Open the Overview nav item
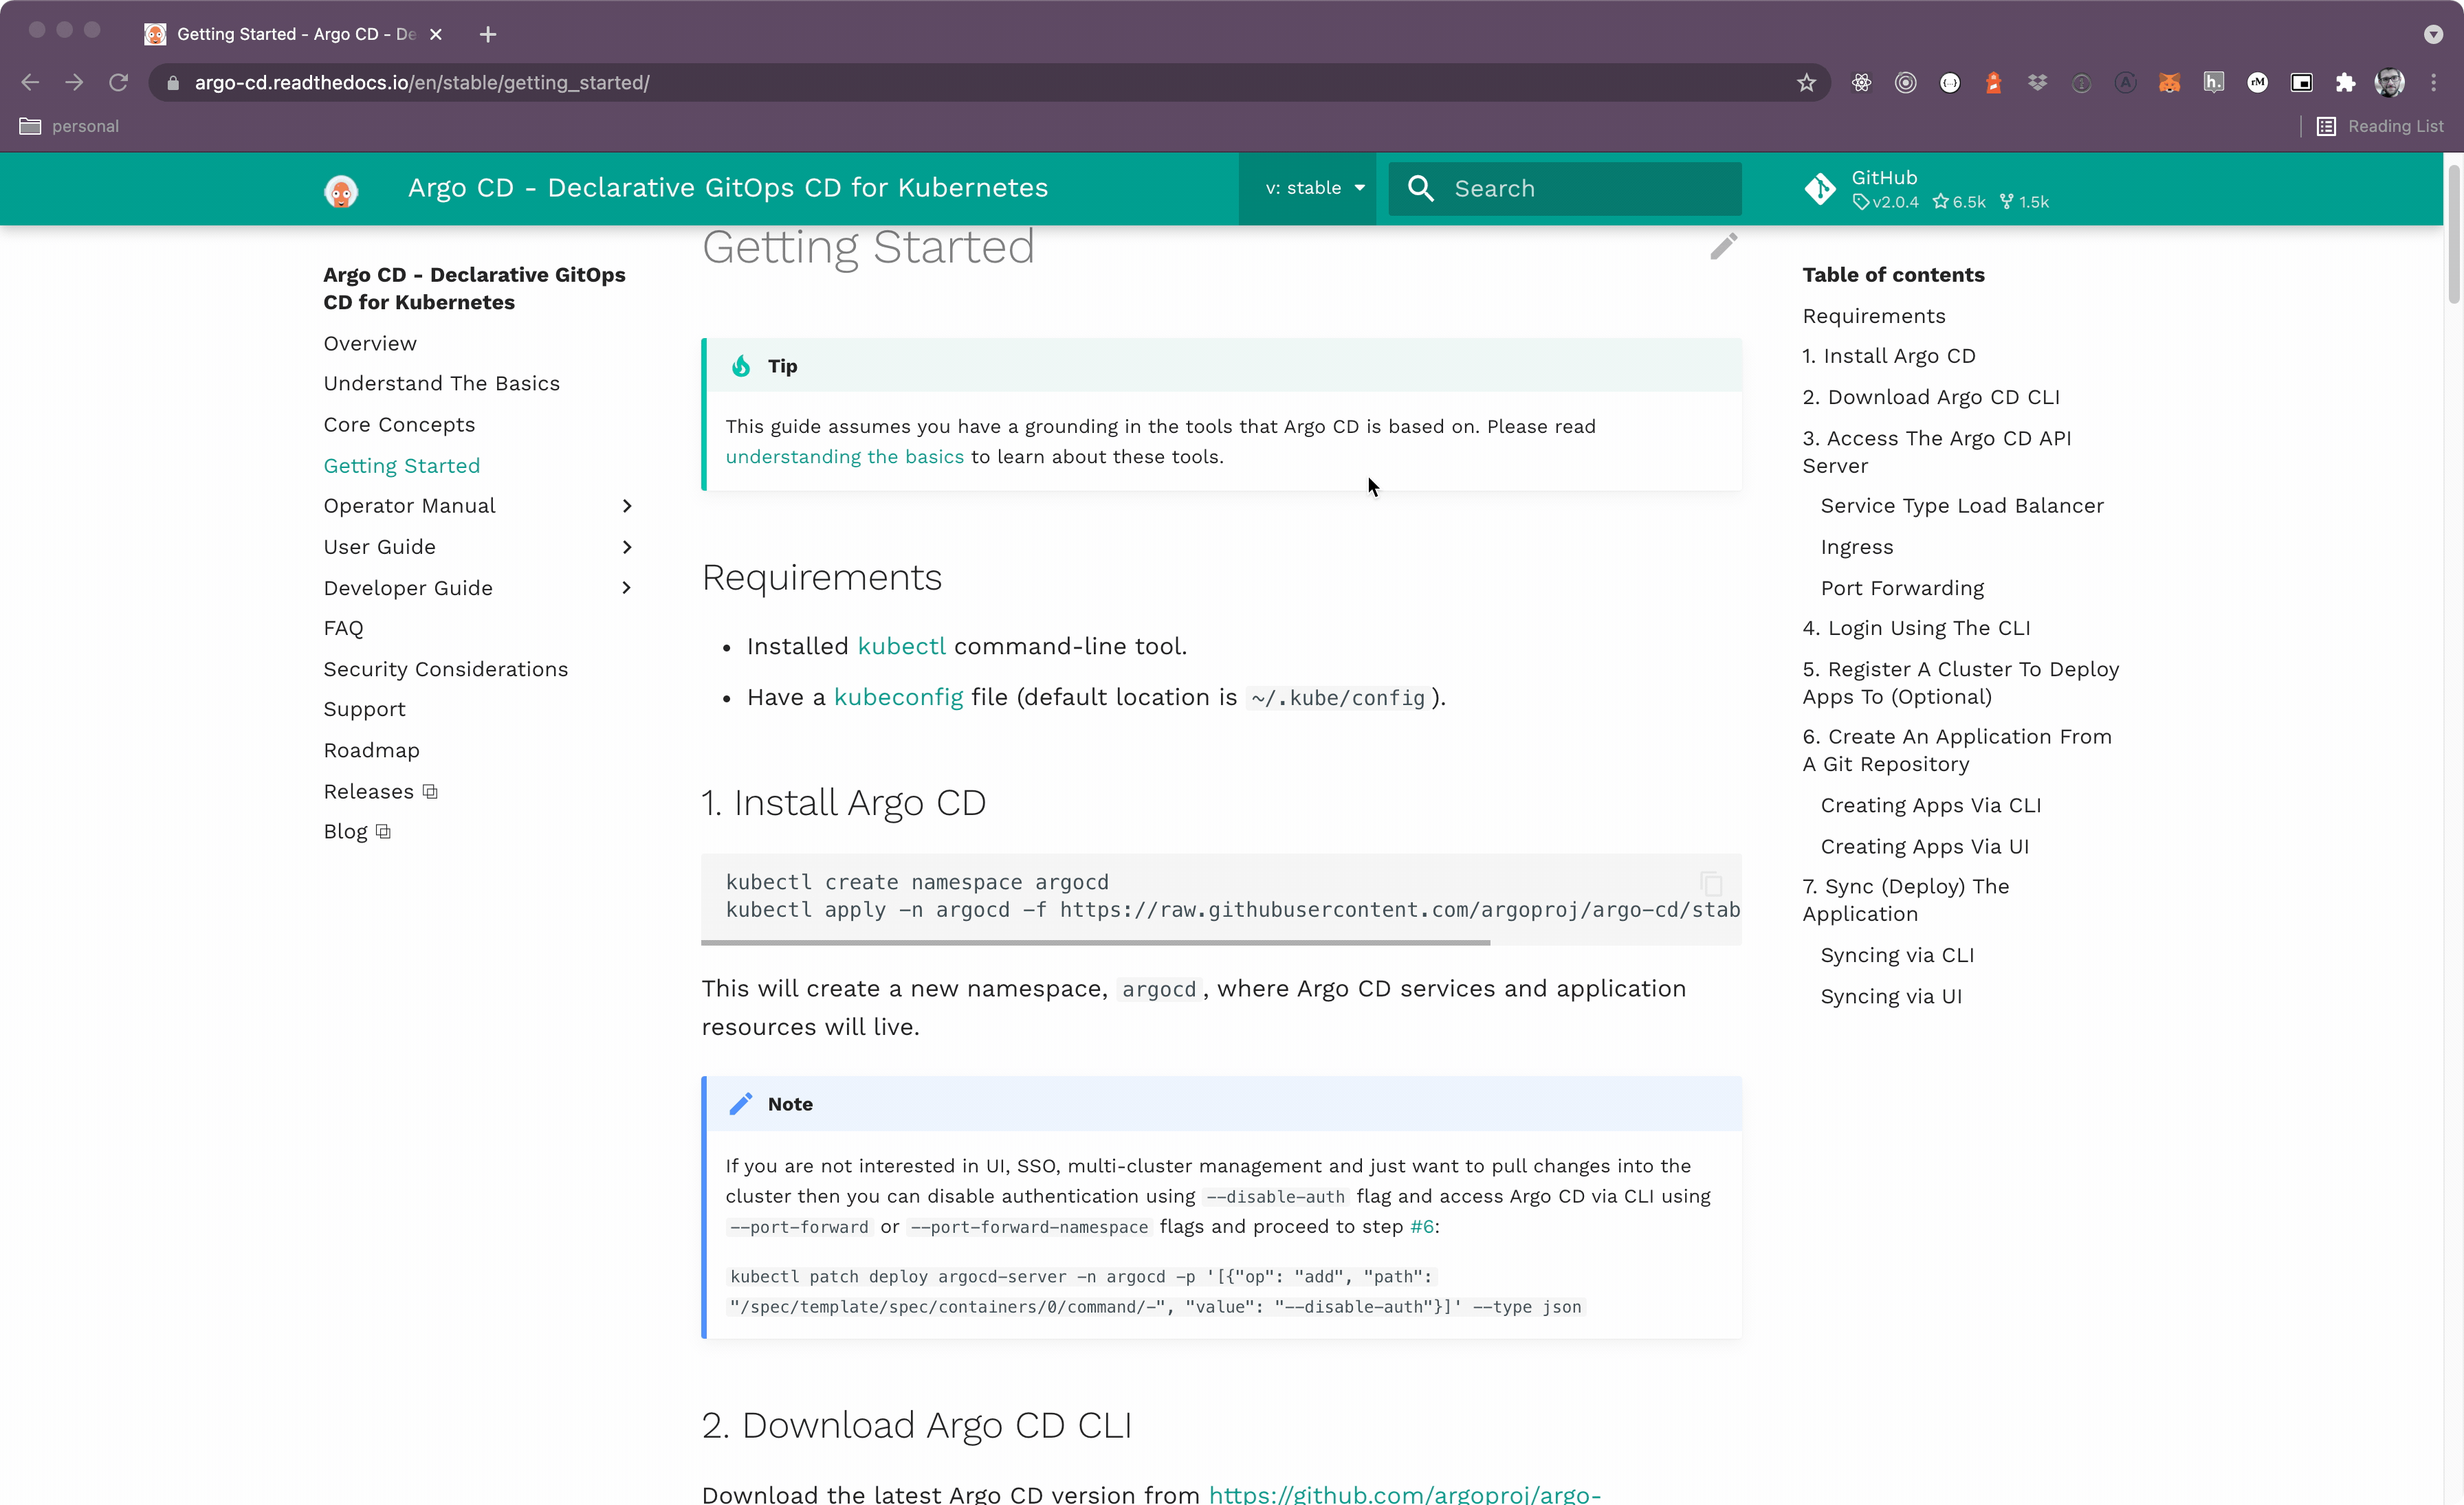Screen dimensions: 2464x1505 370,343
